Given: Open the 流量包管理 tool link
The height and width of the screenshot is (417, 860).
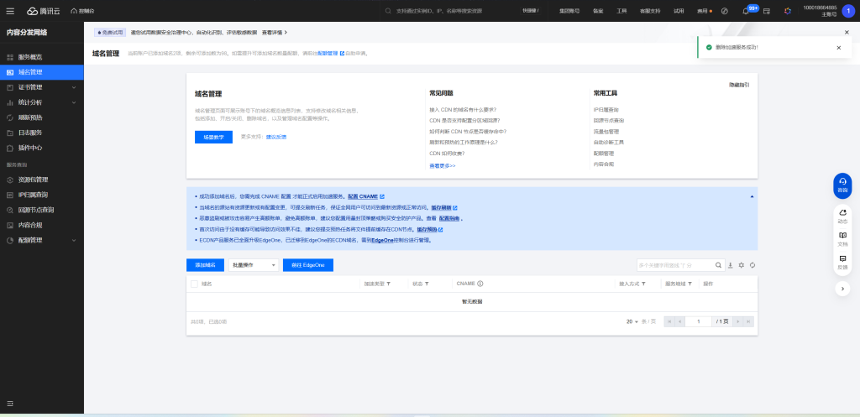Looking at the screenshot, I should tap(606, 132).
